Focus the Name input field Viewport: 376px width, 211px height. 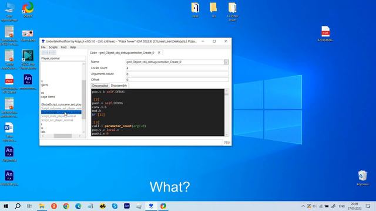pos(175,62)
